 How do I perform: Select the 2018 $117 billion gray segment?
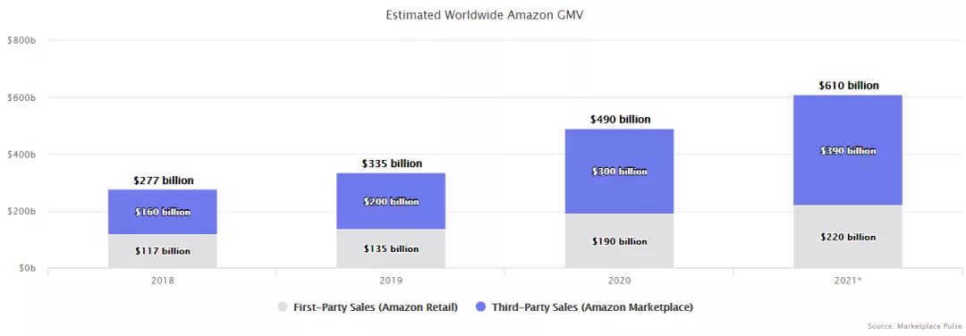point(163,251)
